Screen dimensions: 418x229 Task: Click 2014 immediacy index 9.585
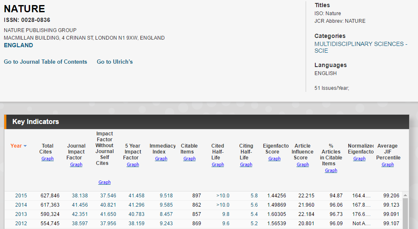(x=167, y=205)
